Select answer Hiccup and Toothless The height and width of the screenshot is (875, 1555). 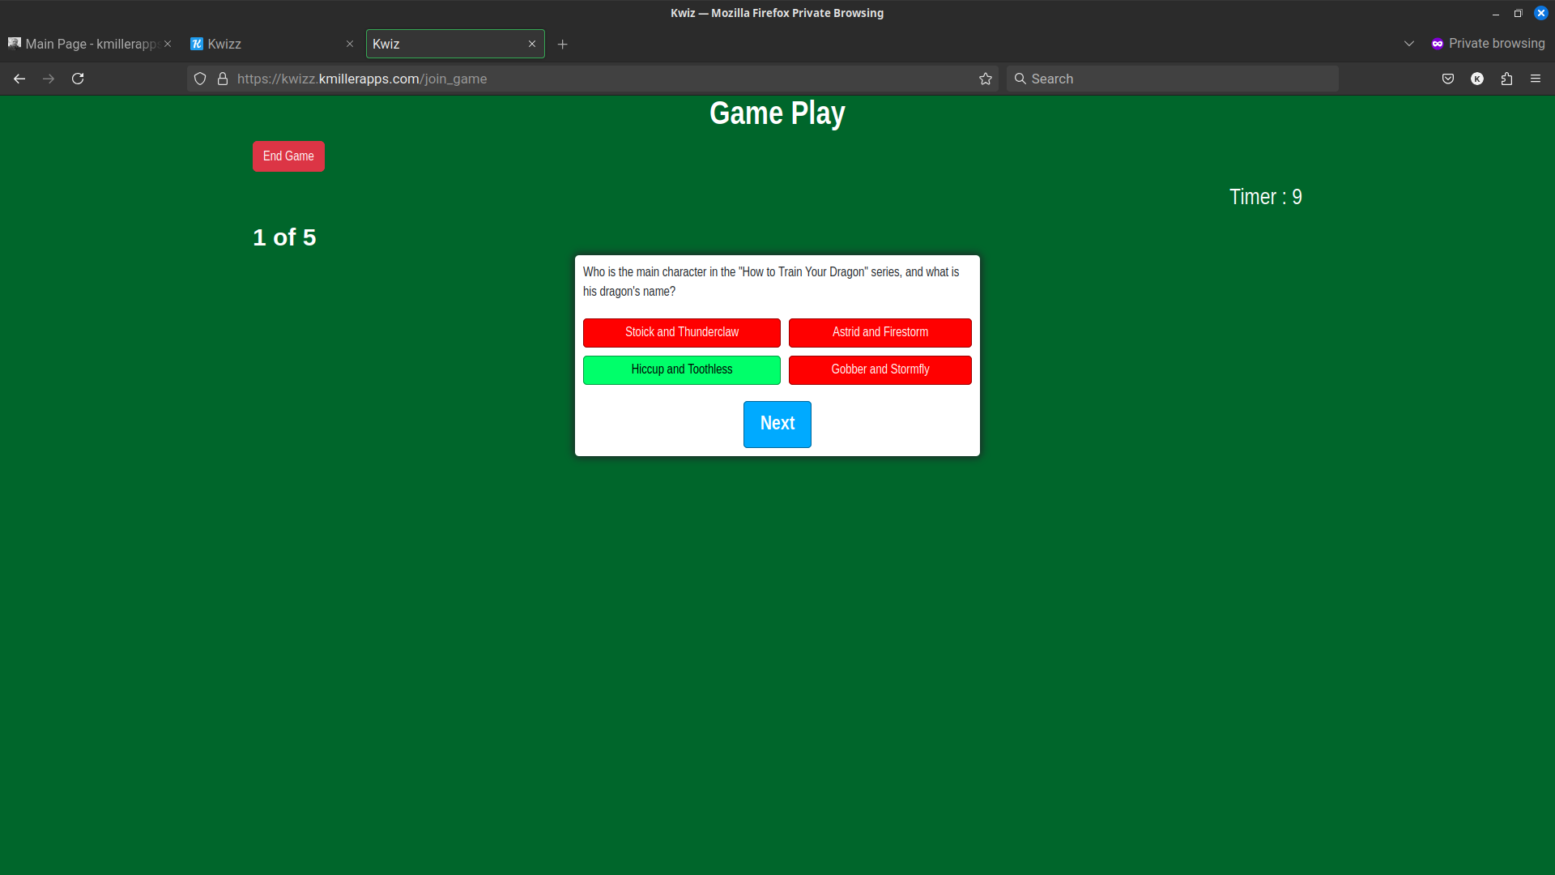[682, 369]
